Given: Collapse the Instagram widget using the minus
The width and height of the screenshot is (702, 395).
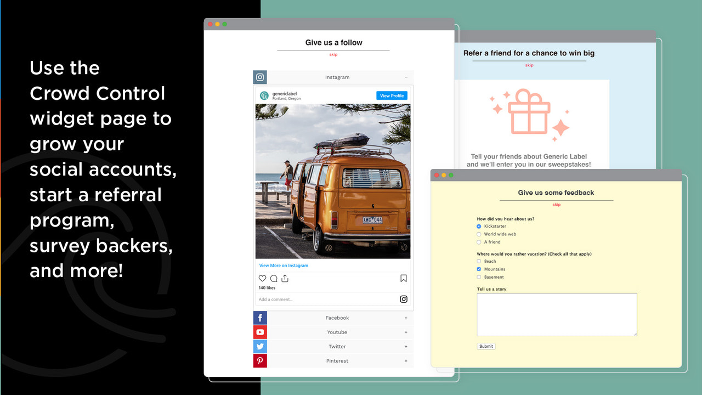Looking at the screenshot, I should click(406, 77).
